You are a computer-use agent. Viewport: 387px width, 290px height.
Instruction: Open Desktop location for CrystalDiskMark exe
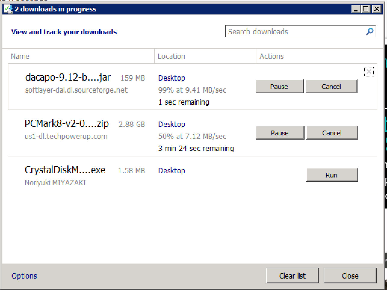(172, 171)
